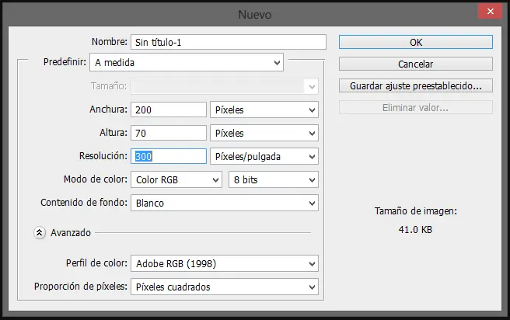Click the Tamaño de imagen label
This screenshot has height=320, width=510.
point(414,210)
